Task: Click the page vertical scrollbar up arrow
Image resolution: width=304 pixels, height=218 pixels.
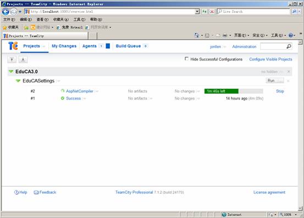Action: pos(300,42)
